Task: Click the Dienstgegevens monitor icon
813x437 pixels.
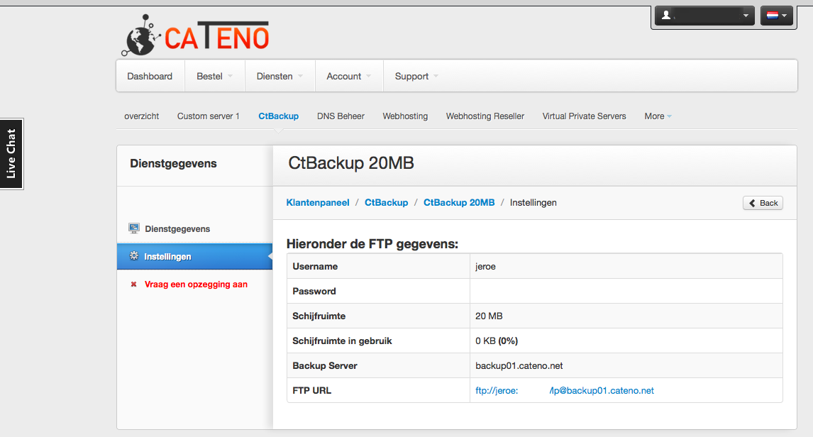Action: [x=134, y=228]
